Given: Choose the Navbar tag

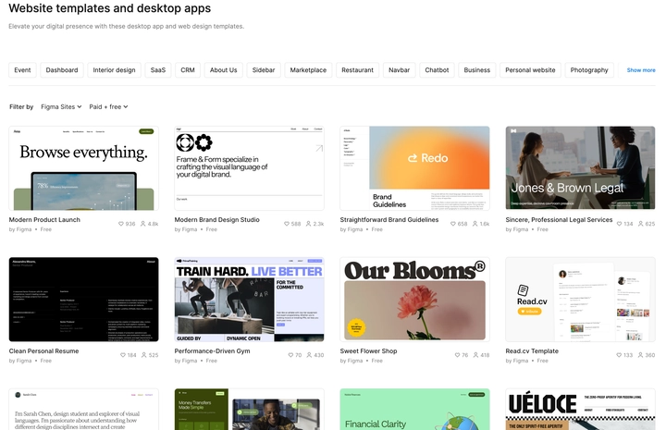Looking at the screenshot, I should (x=400, y=70).
